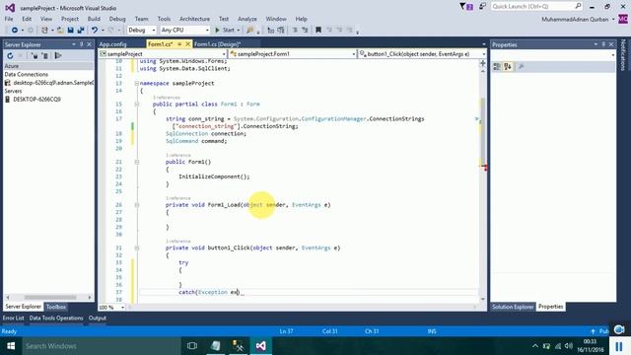Image resolution: width=631 pixels, height=355 pixels.
Task: Click Refresh icon in Server Explorer
Action: tap(10, 56)
